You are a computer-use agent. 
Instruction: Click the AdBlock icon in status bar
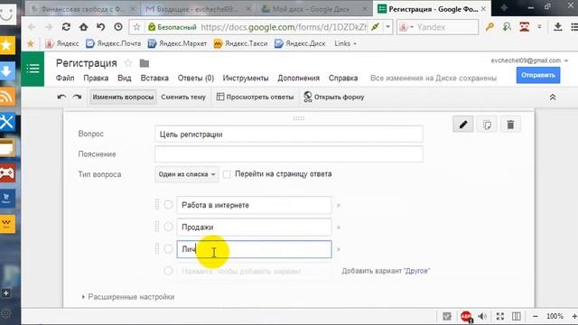click(466, 316)
